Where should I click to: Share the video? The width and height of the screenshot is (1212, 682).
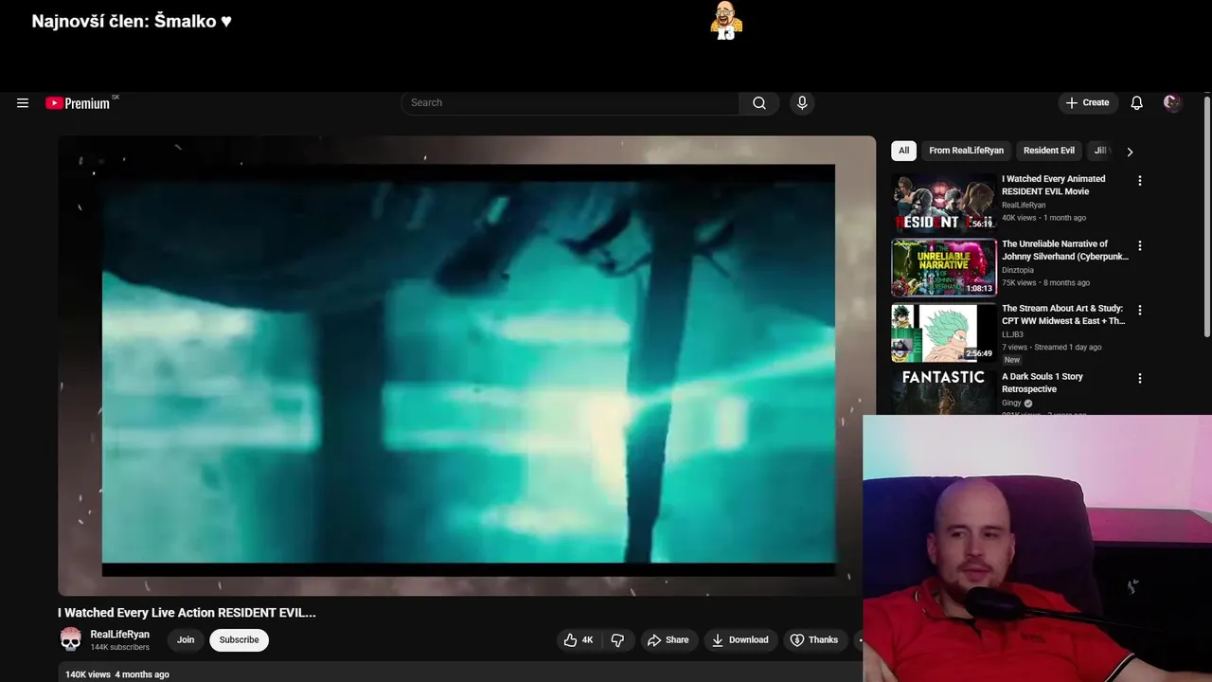click(668, 640)
